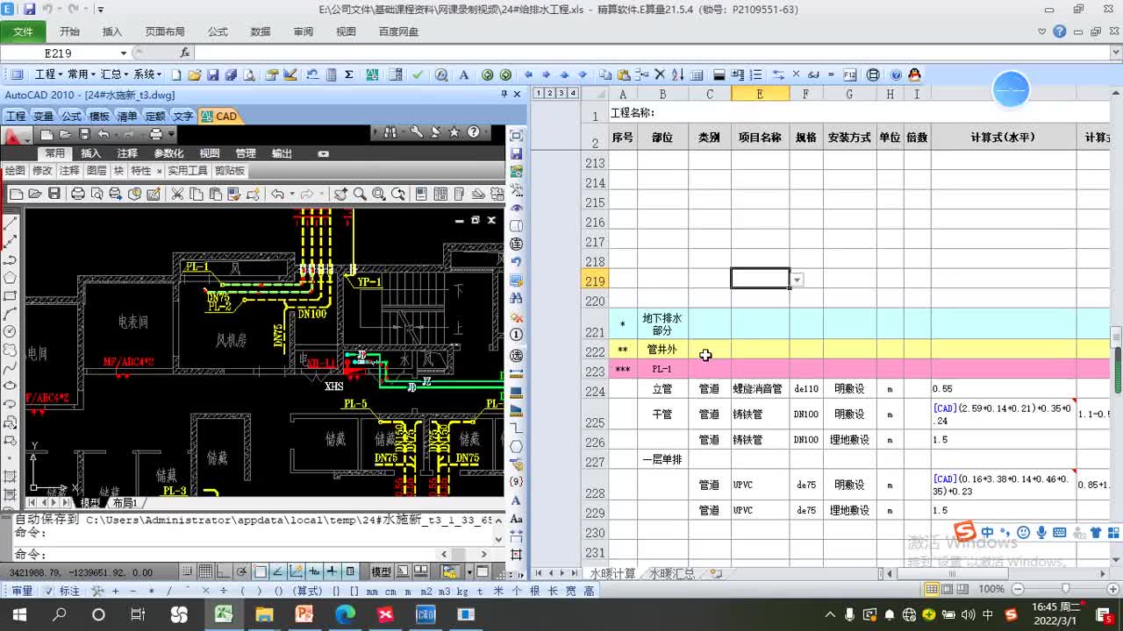Click the QQ penguin icon in toolbar
The image size is (1123, 631).
[x=914, y=75]
